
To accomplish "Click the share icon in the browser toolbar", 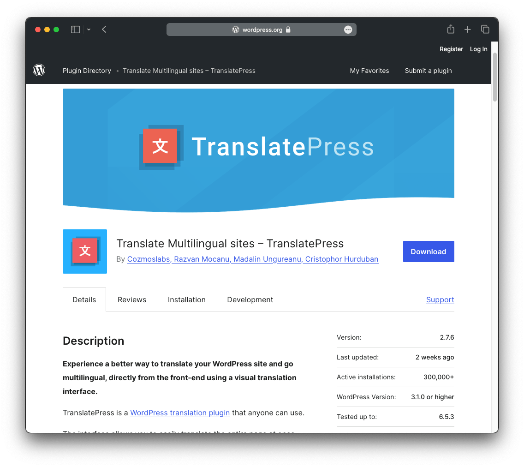I will 450,29.
